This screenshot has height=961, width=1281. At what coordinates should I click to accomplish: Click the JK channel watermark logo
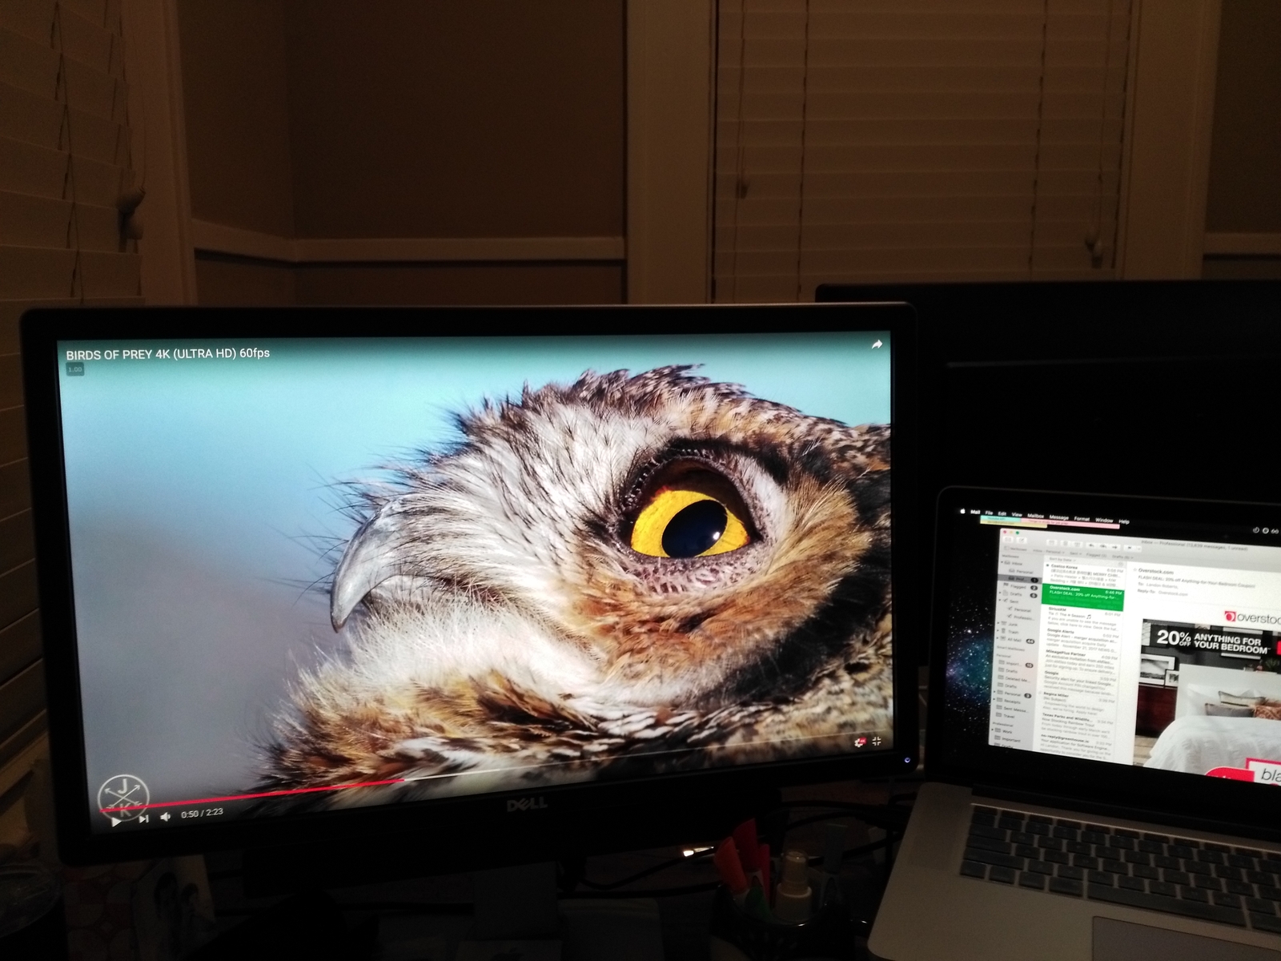122,797
